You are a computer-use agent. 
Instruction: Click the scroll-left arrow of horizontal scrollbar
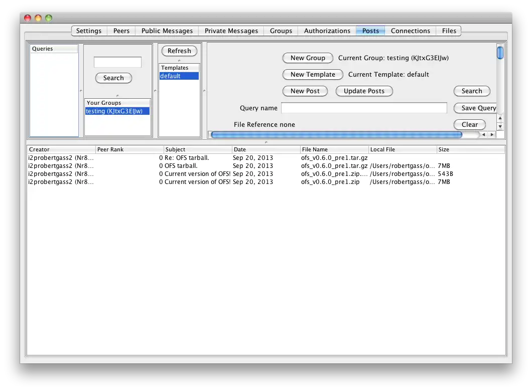(483, 135)
